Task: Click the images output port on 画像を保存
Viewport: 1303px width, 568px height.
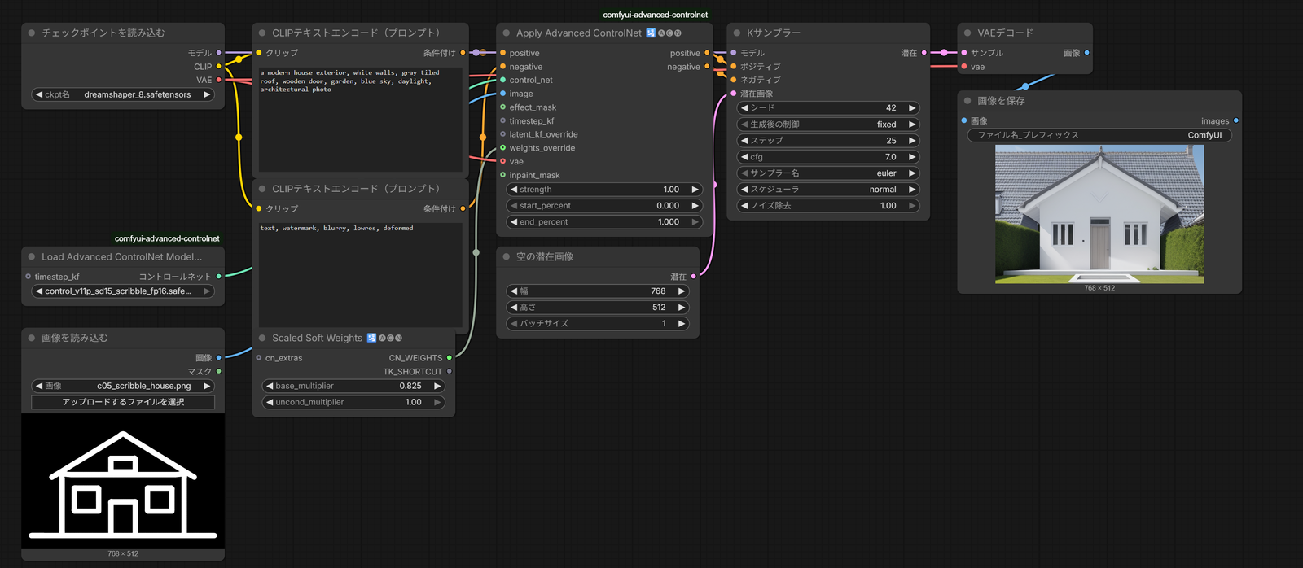Action: 1235,121
